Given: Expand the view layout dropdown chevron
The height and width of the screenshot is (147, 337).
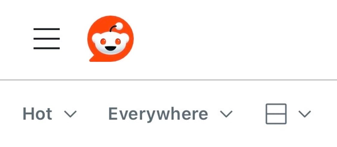Looking at the screenshot, I should pos(305,114).
